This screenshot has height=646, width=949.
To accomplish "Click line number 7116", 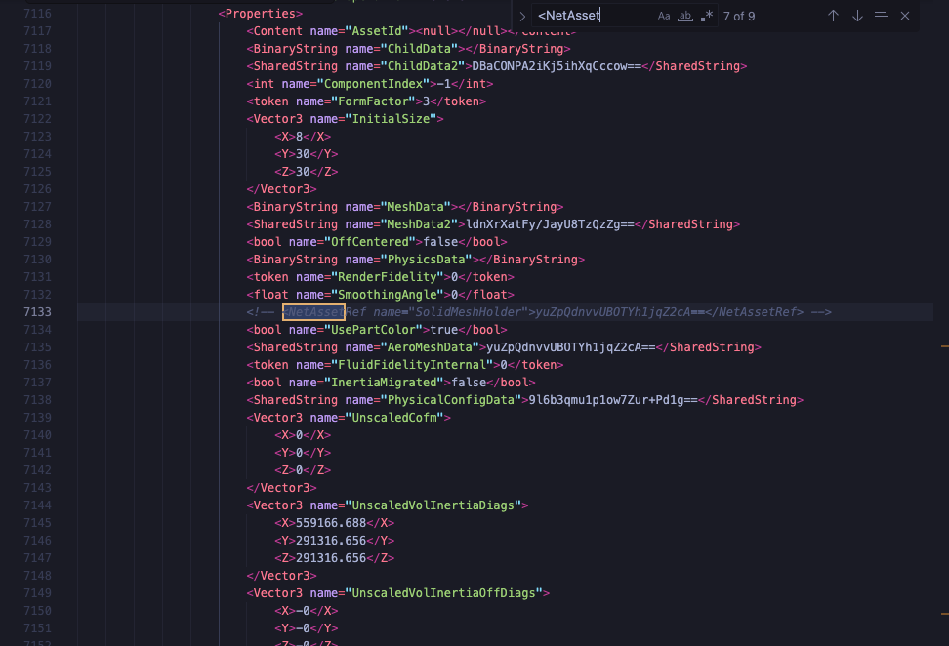I will pyautogui.click(x=37, y=14).
